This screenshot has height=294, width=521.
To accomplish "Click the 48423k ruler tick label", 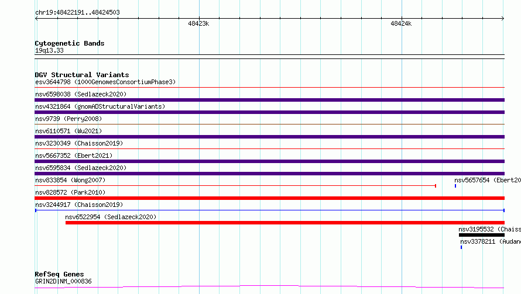I will 198,23.
